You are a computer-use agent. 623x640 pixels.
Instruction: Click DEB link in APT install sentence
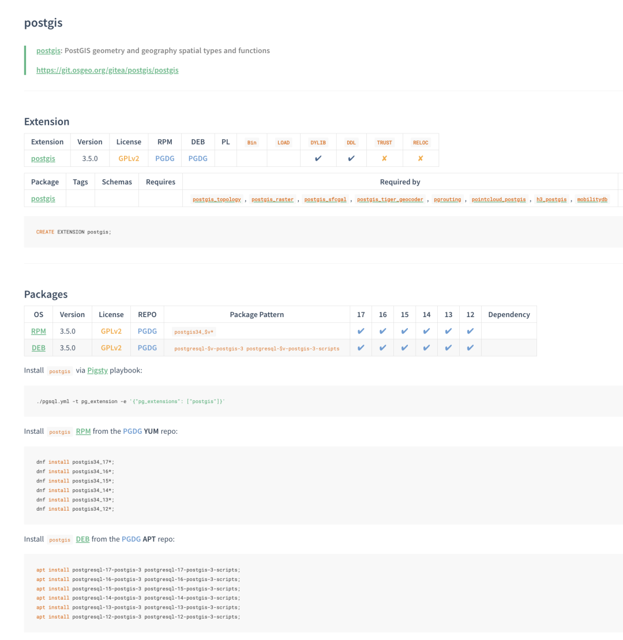pos(82,539)
